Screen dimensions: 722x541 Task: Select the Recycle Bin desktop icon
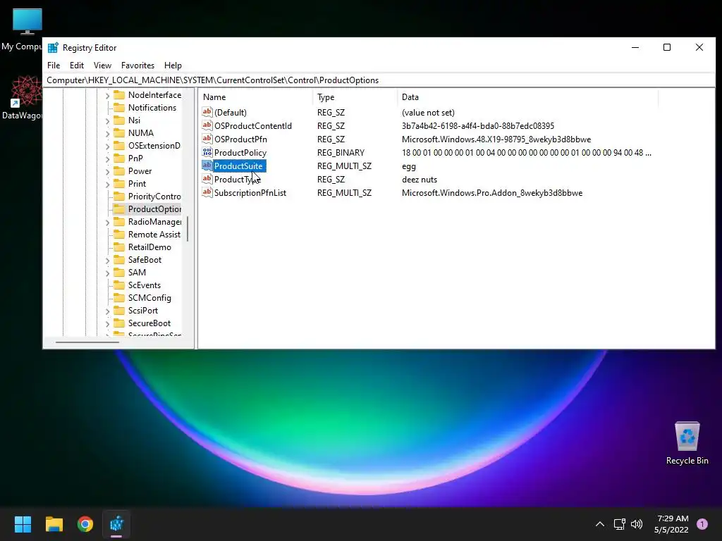point(687,444)
